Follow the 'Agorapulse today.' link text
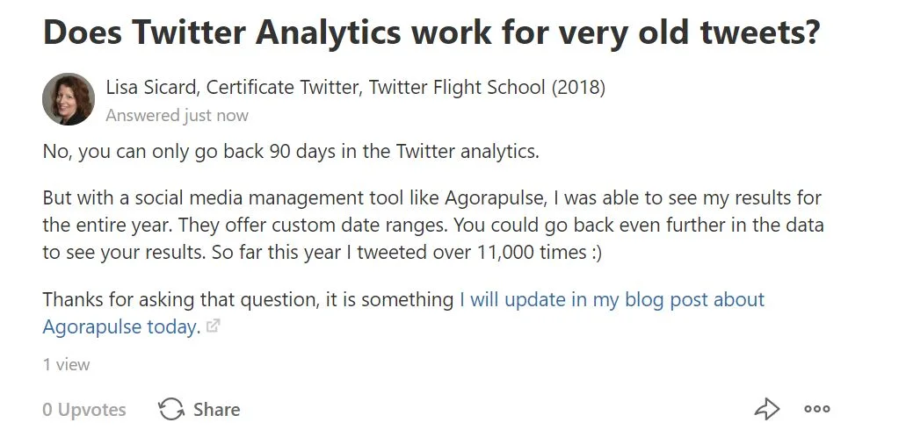The image size is (906, 437). (x=120, y=327)
